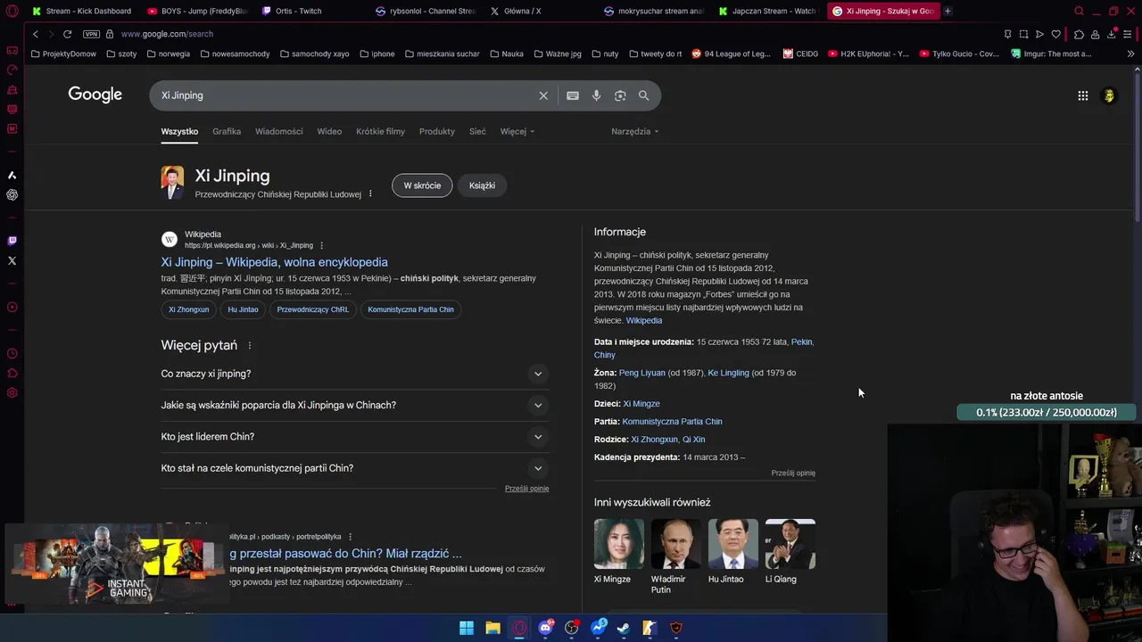1142x642 pixels.
Task: Open the 'Narzędzia' tools dropdown
Action: 635,131
